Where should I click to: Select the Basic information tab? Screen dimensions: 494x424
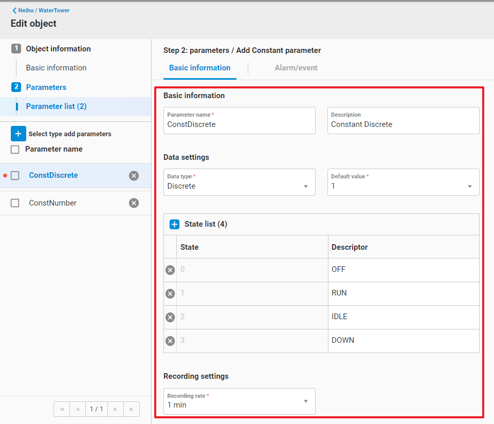coord(199,68)
